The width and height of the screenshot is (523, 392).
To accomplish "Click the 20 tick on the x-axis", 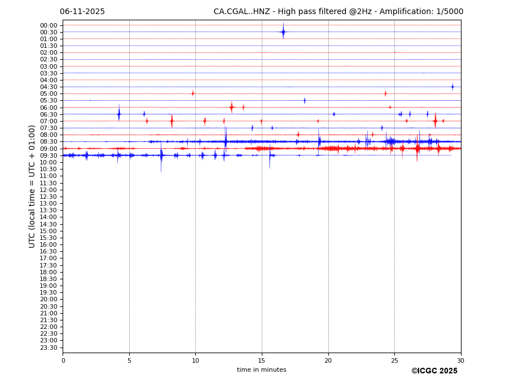I will tap(328, 360).
